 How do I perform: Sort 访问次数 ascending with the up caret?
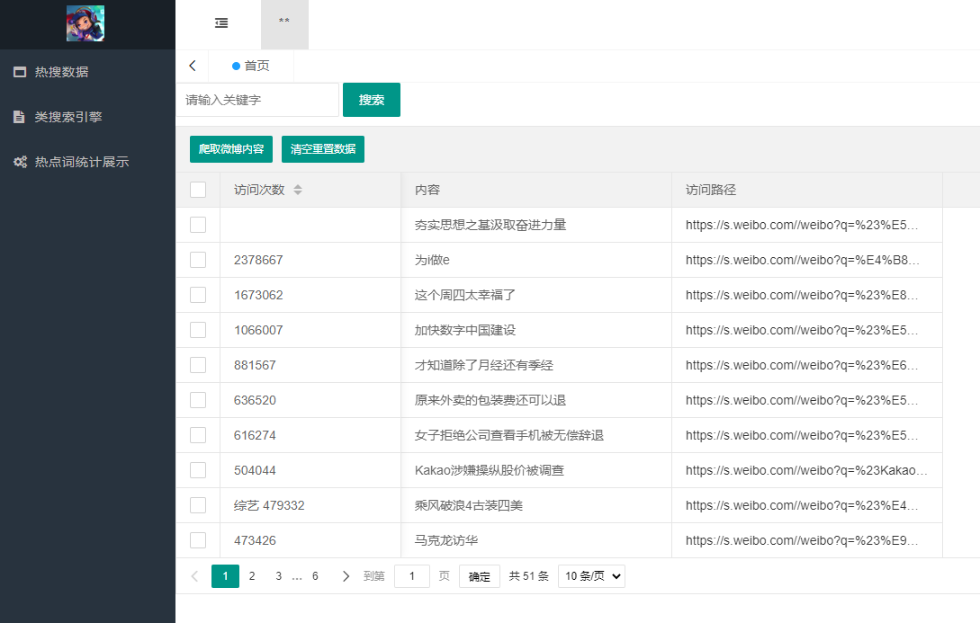[x=298, y=186]
